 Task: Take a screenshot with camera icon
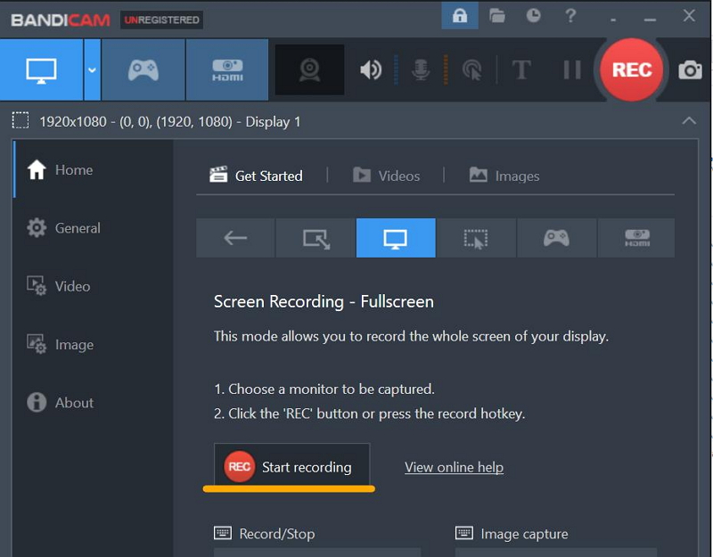pos(690,70)
